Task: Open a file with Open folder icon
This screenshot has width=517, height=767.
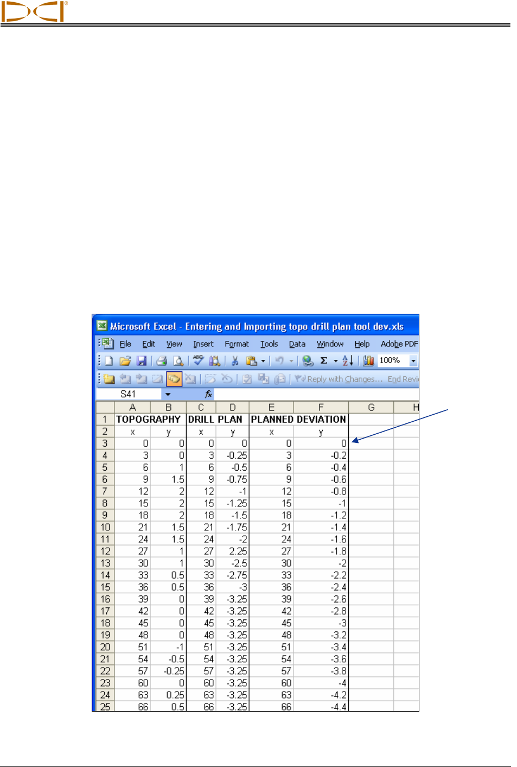Action: (125, 360)
